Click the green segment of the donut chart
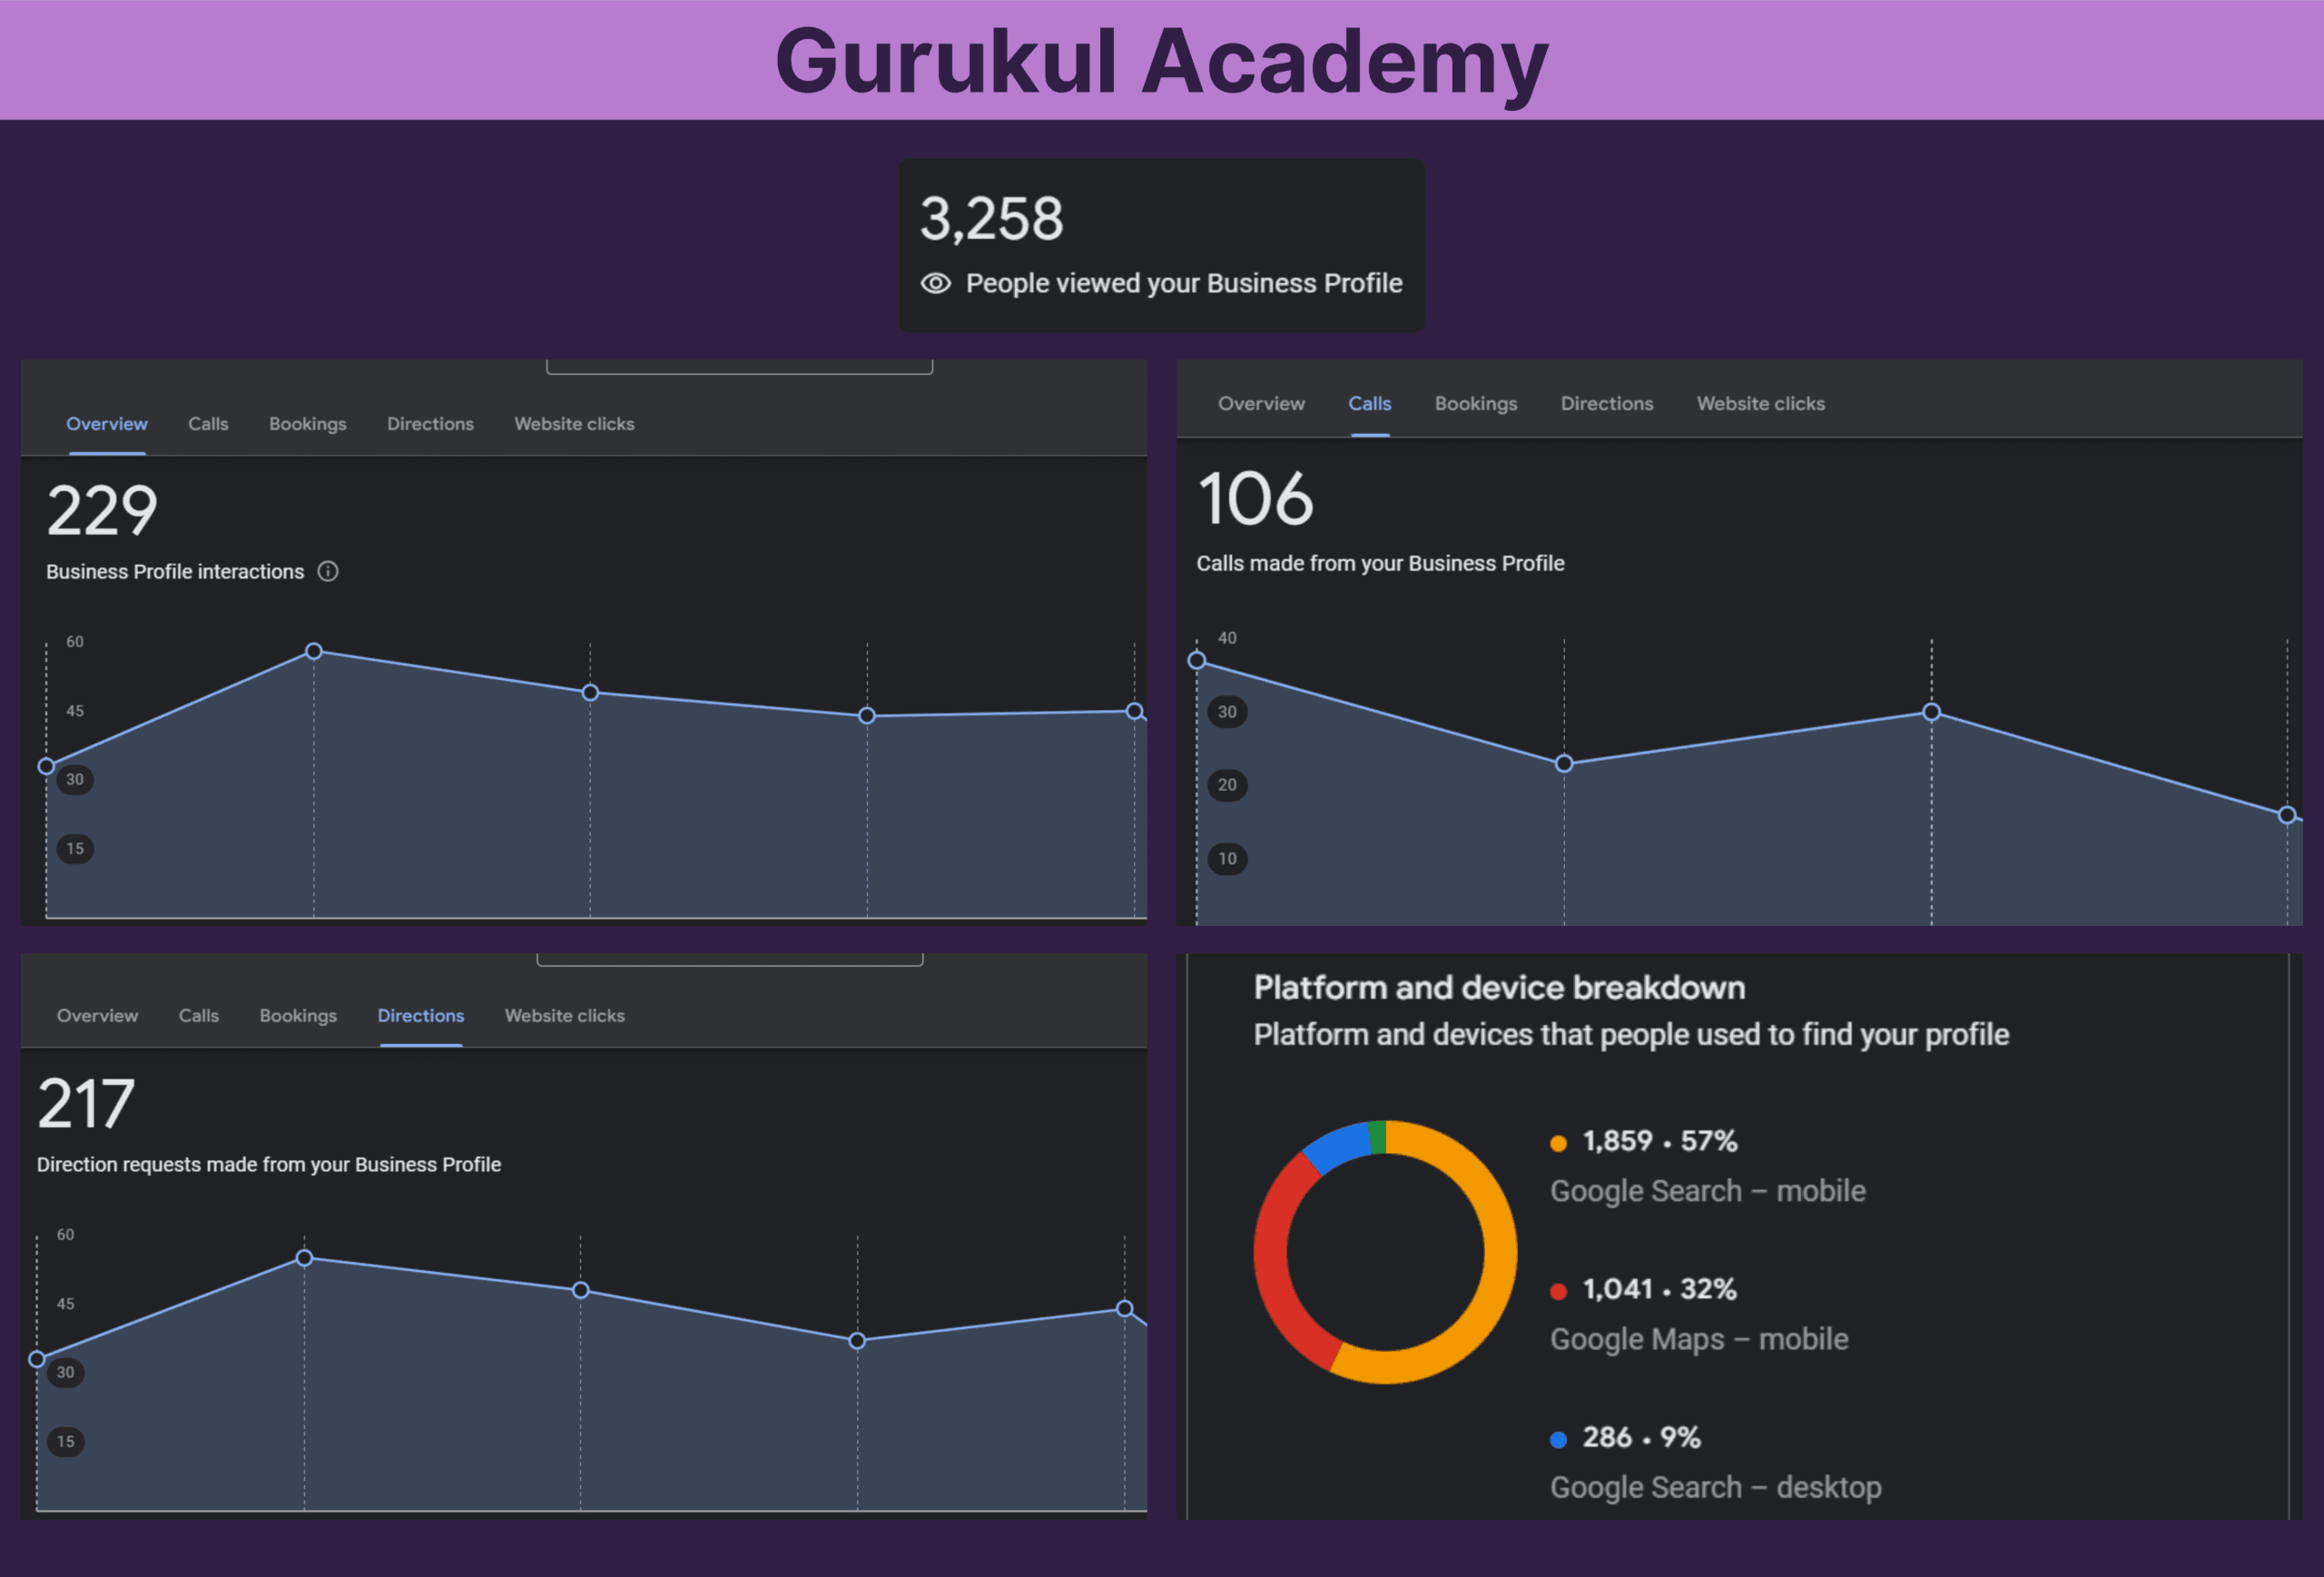Image resolution: width=2324 pixels, height=1577 pixels. (1377, 1137)
